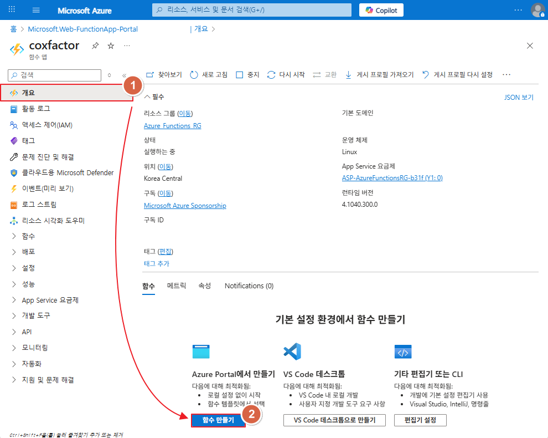Image resolution: width=548 pixels, height=438 pixels.
Task: Click 함수 만들기 button
Action: click(218, 420)
